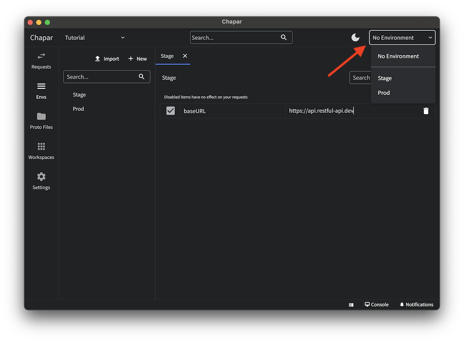This screenshot has height=342, width=464.
Task: Uncheck the baseURL variable checkbox
Action: coord(170,111)
